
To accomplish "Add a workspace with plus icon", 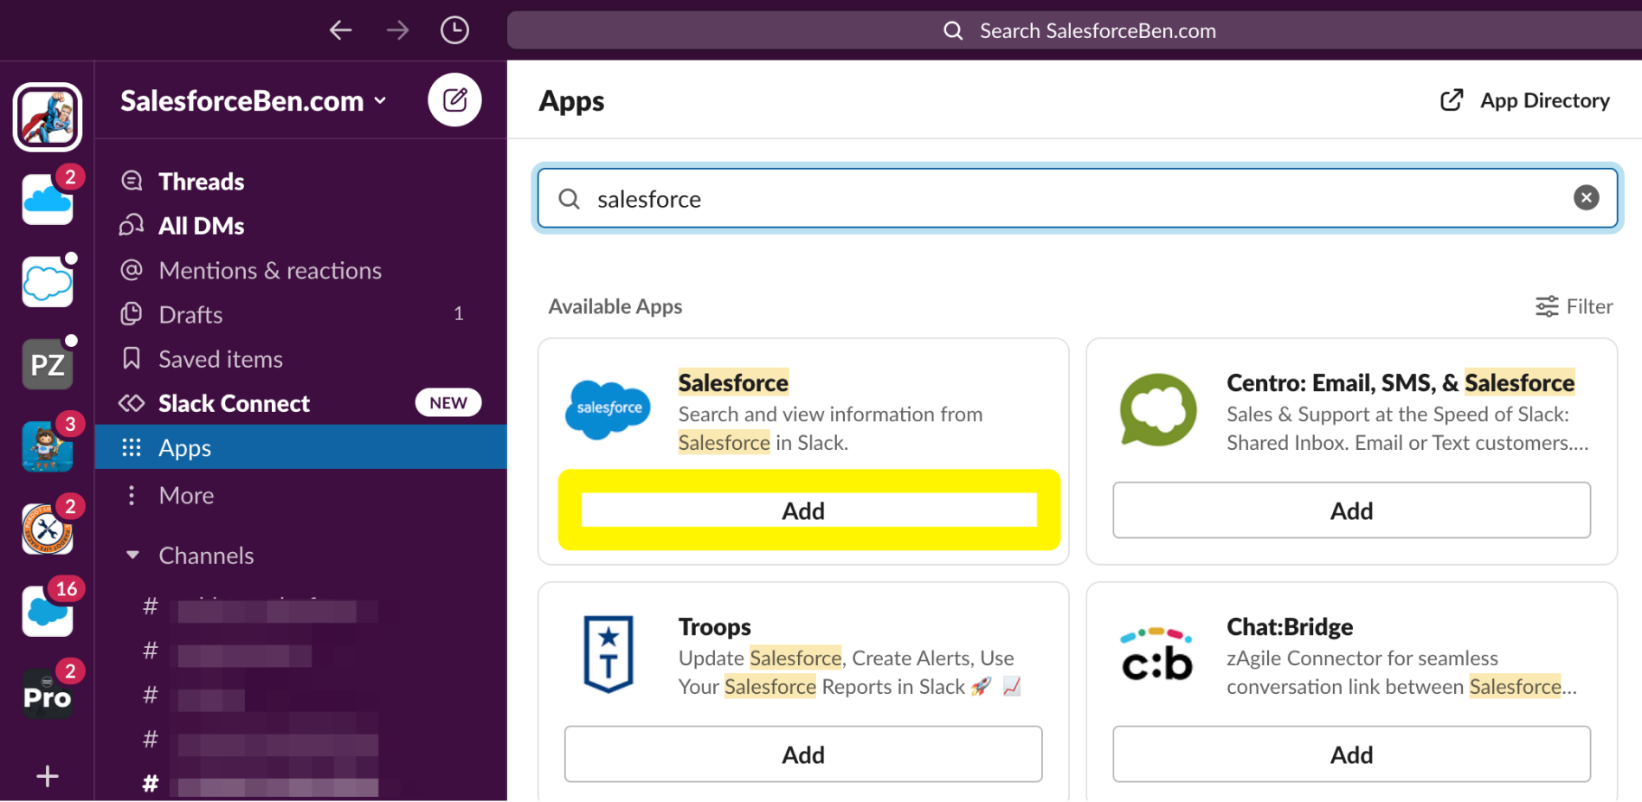I will point(48,776).
